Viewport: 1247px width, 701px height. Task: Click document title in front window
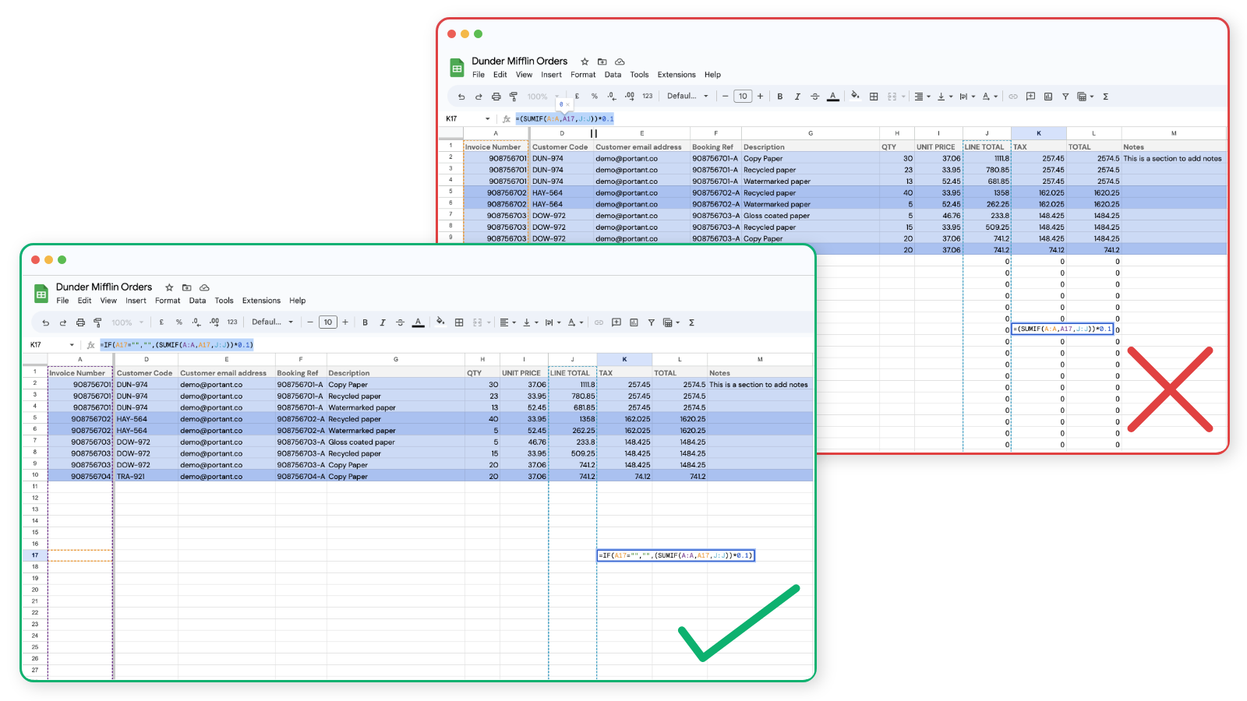pos(104,287)
